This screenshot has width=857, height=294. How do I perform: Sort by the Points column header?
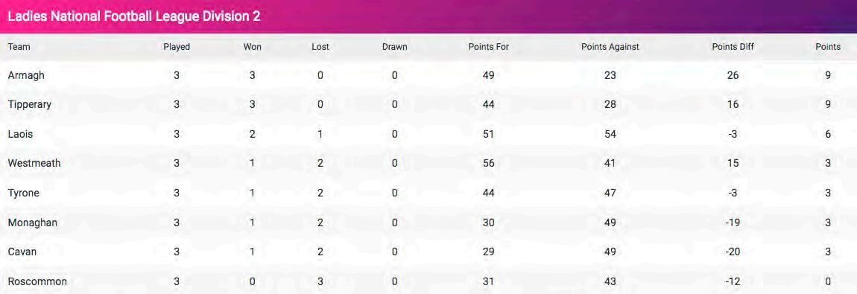point(828,47)
